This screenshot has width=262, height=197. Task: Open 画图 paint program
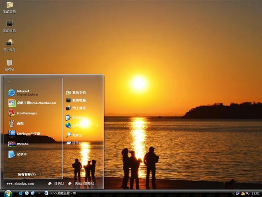20,123
